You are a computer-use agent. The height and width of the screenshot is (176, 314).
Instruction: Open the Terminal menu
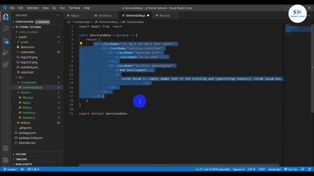point(74,8)
